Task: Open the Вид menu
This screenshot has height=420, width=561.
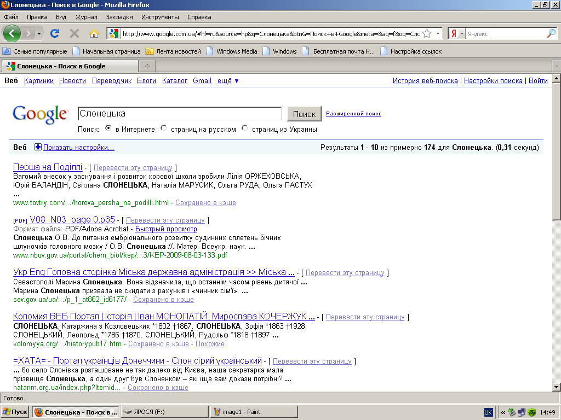Action: point(61,17)
